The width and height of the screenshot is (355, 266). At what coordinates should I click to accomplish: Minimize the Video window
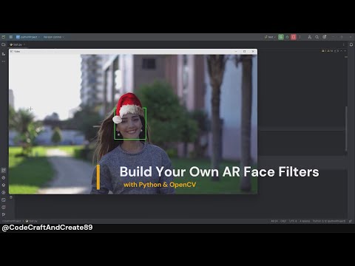tap(236, 52)
